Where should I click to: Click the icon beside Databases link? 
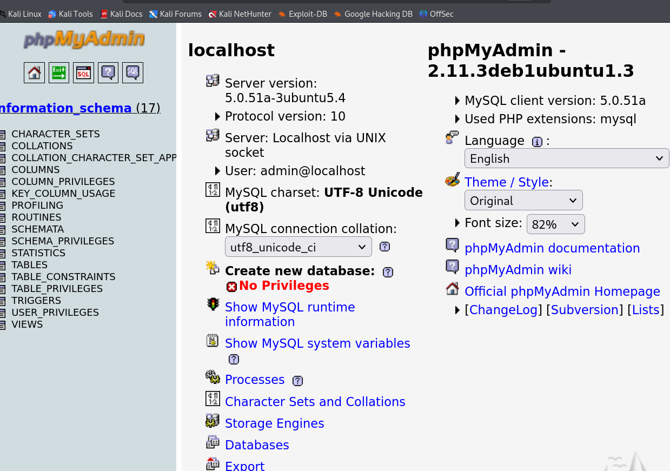click(213, 442)
